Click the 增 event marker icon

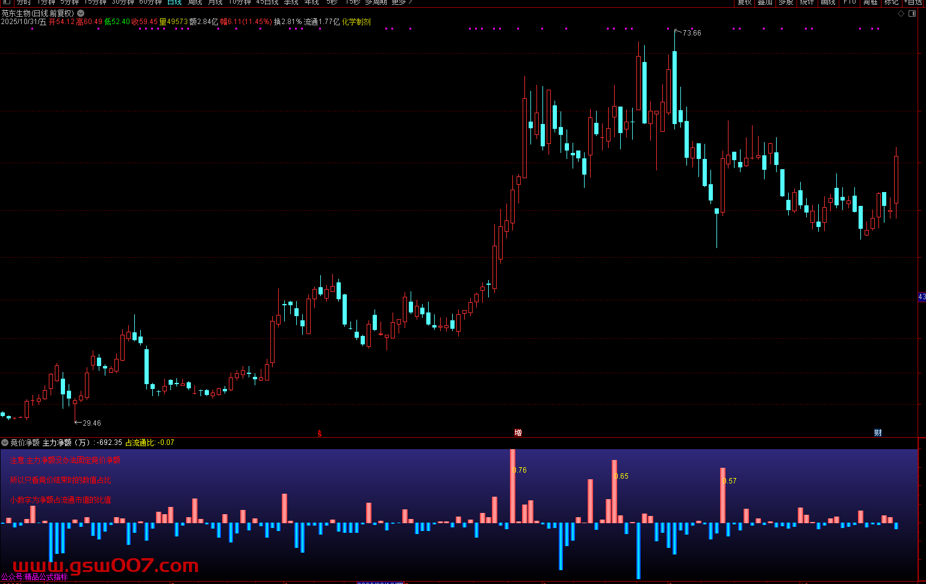pos(518,433)
